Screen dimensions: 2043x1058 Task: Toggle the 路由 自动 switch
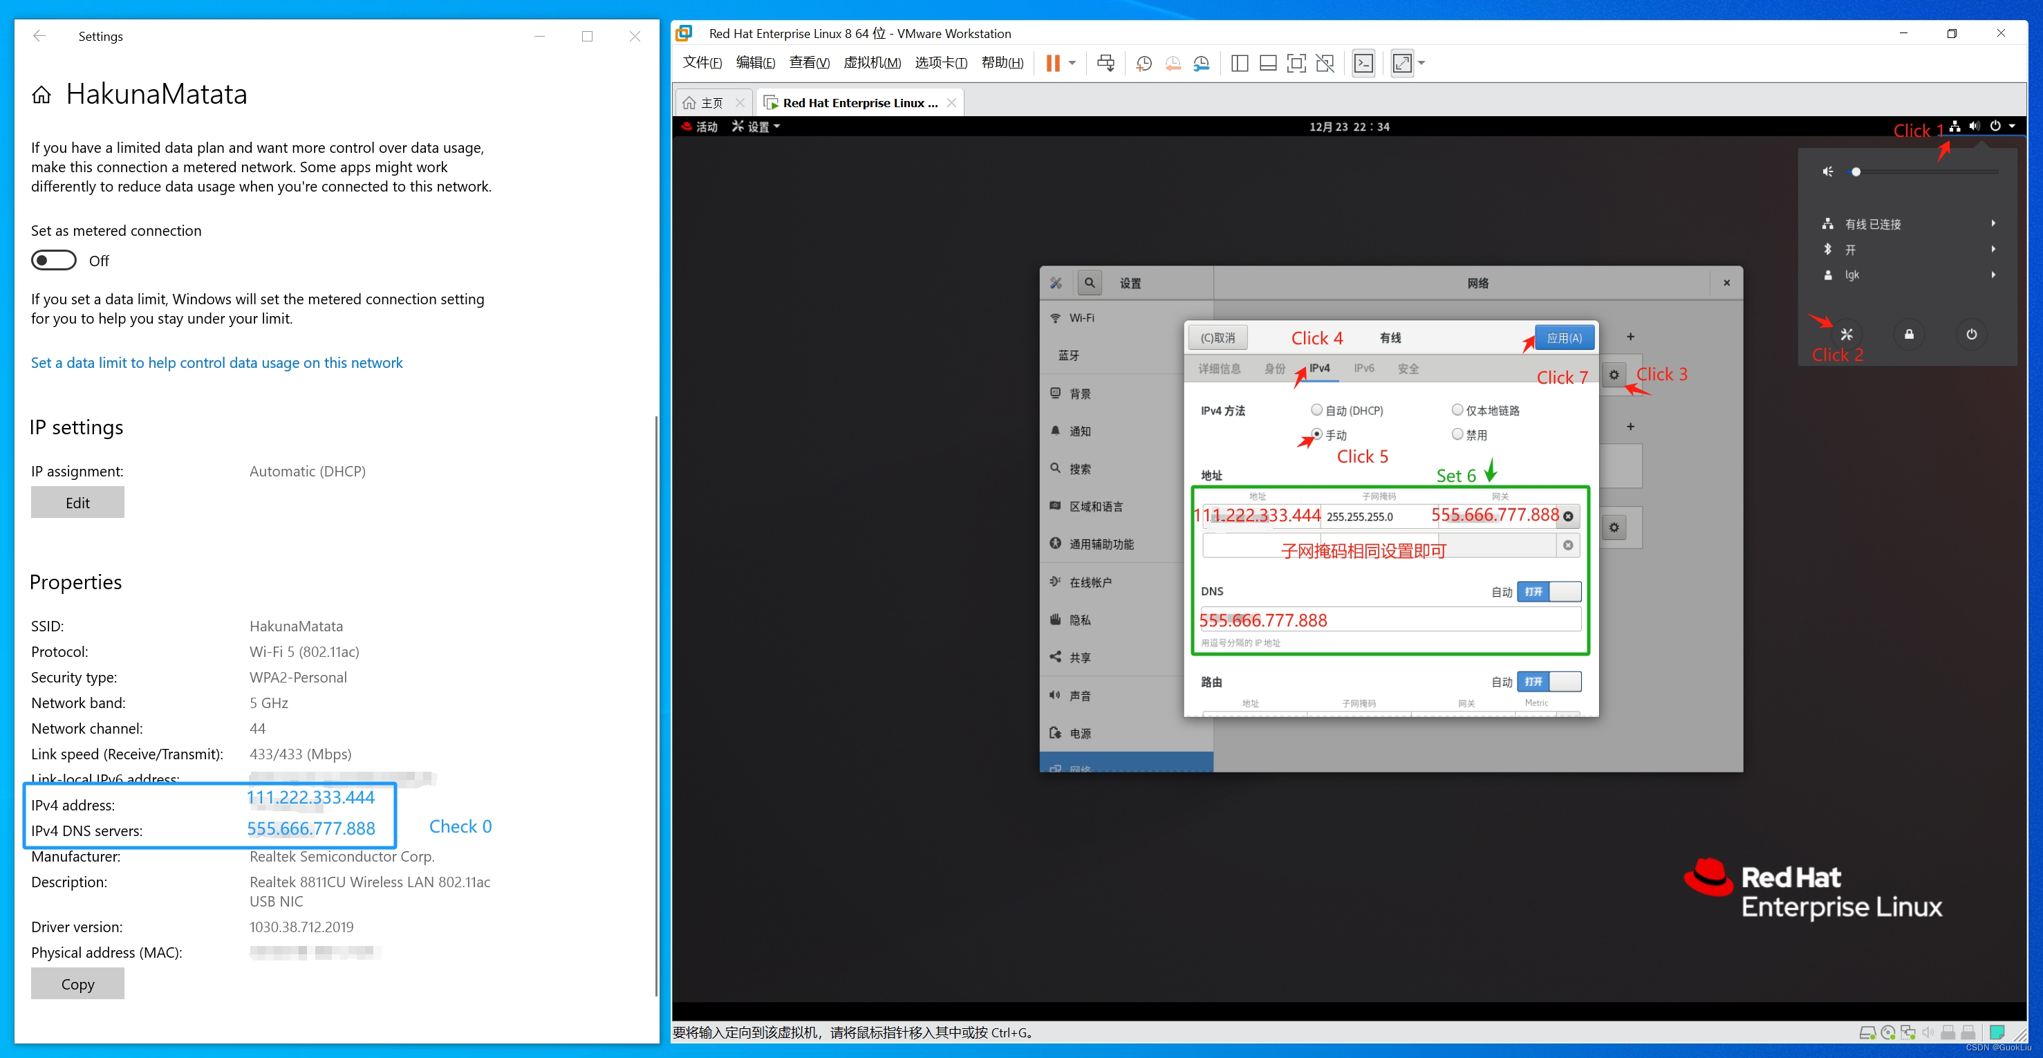[x=1549, y=681]
